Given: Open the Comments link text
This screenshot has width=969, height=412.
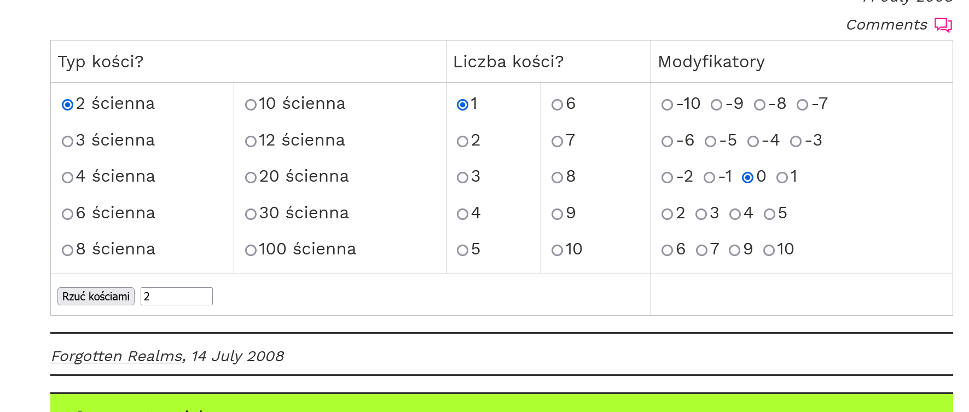Looking at the screenshot, I should click(886, 25).
